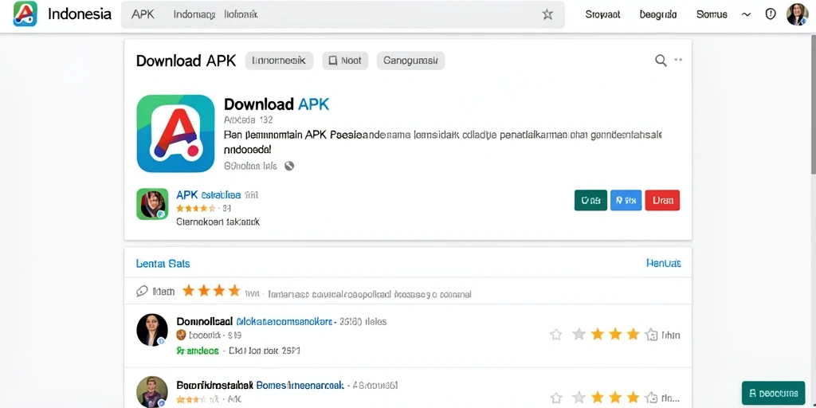Open the more options dots beside the magnifier
816x408 pixels.
coord(678,60)
